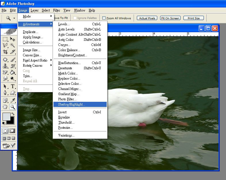Enable Zoom All Windows checkbox

coord(104,18)
